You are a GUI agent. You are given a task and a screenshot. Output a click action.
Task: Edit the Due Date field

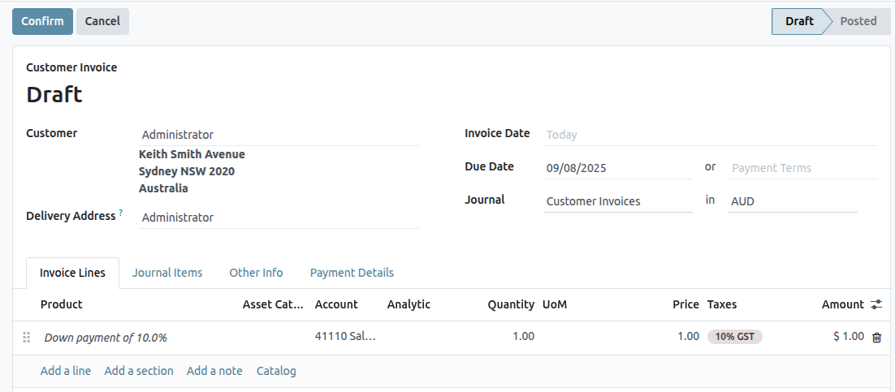point(616,168)
